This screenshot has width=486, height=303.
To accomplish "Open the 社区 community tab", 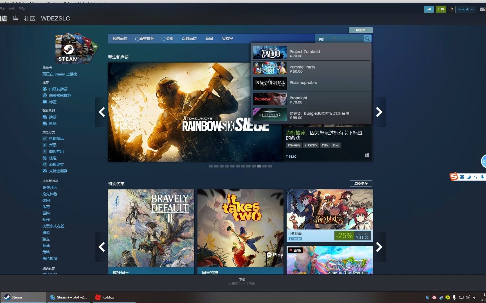I will (x=30, y=19).
